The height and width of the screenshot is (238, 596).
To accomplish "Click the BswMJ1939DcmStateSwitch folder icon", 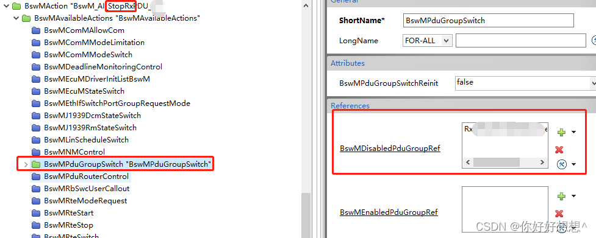I will pos(36,115).
